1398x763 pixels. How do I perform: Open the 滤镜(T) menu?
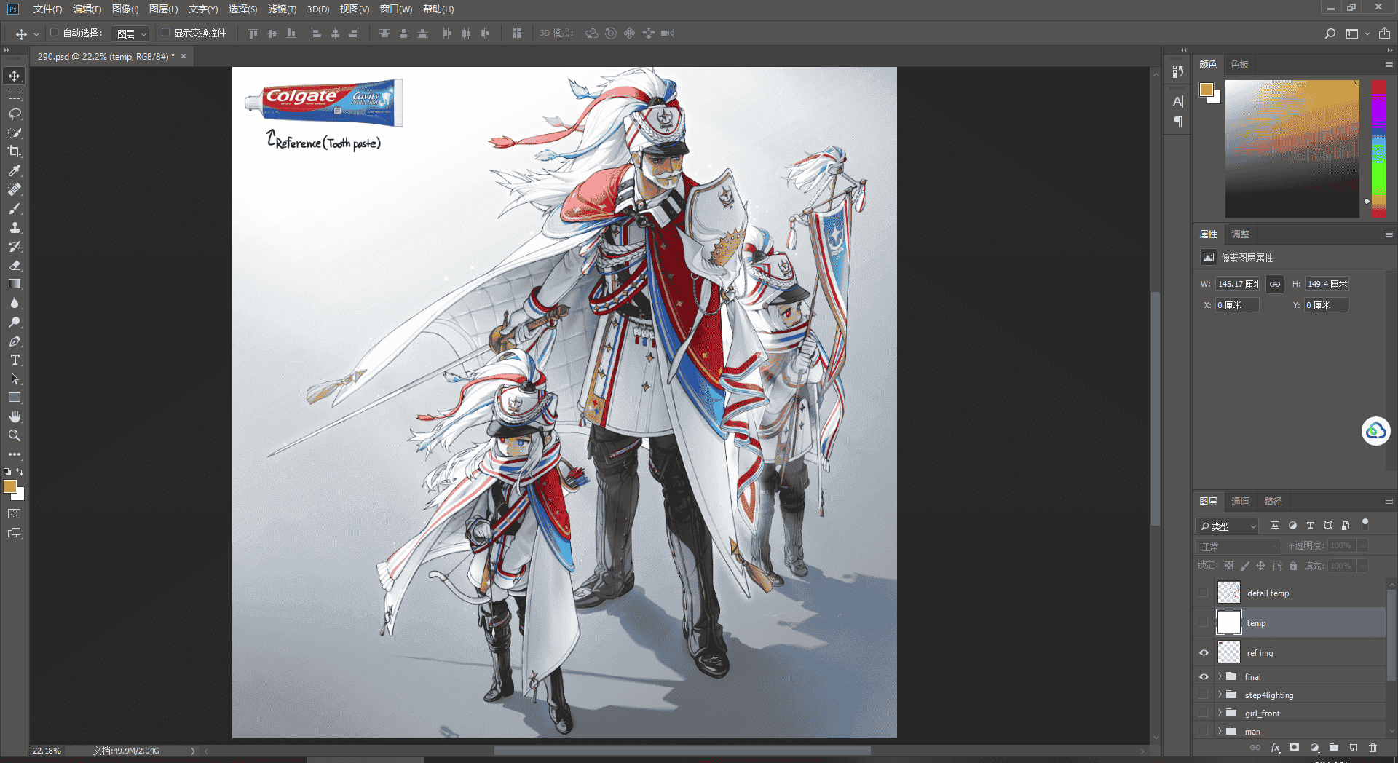tap(282, 9)
